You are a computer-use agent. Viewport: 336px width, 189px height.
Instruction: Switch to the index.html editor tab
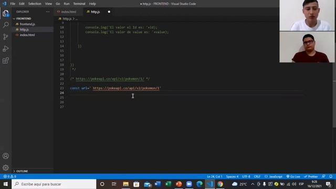coord(68,12)
